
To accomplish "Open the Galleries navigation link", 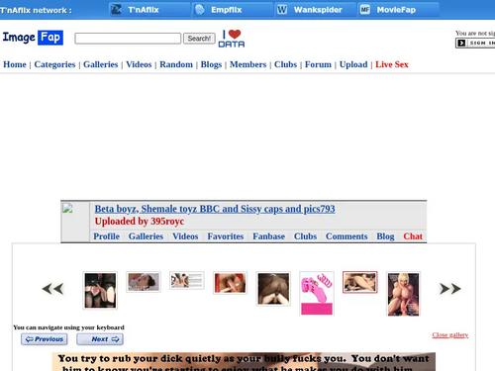I will click(101, 64).
